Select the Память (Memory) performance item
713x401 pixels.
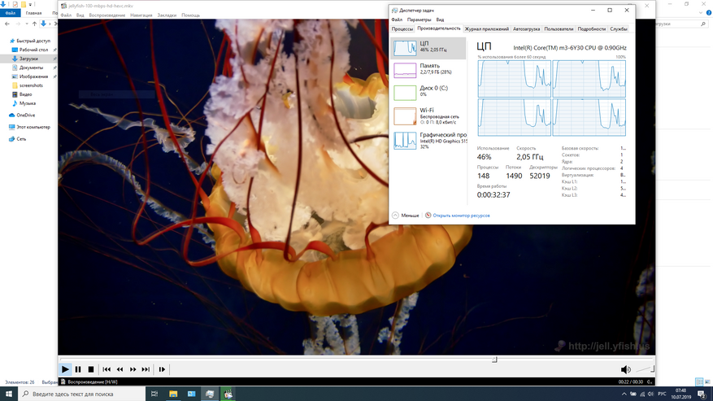click(428, 69)
